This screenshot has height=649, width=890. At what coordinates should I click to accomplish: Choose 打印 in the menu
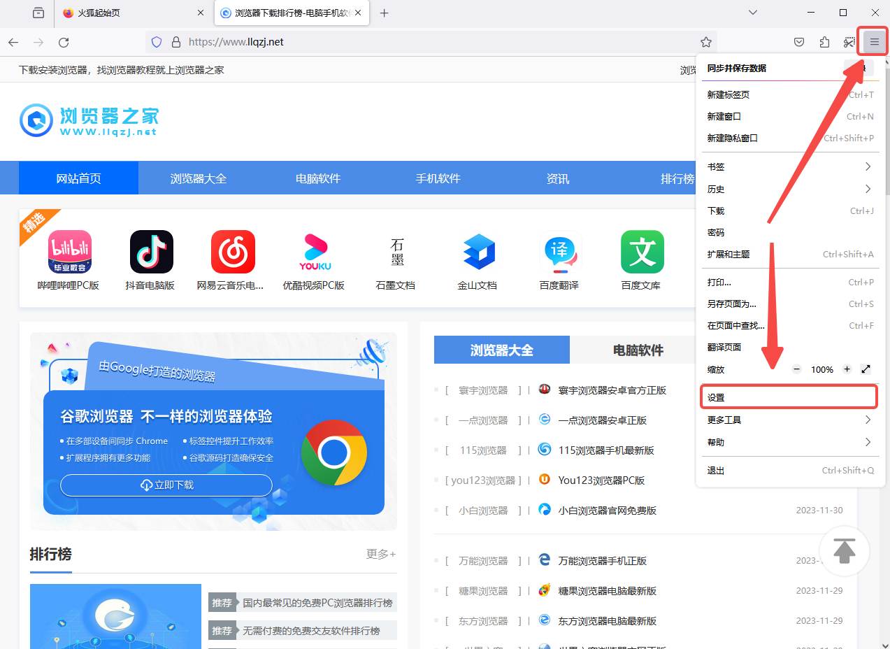(790, 282)
